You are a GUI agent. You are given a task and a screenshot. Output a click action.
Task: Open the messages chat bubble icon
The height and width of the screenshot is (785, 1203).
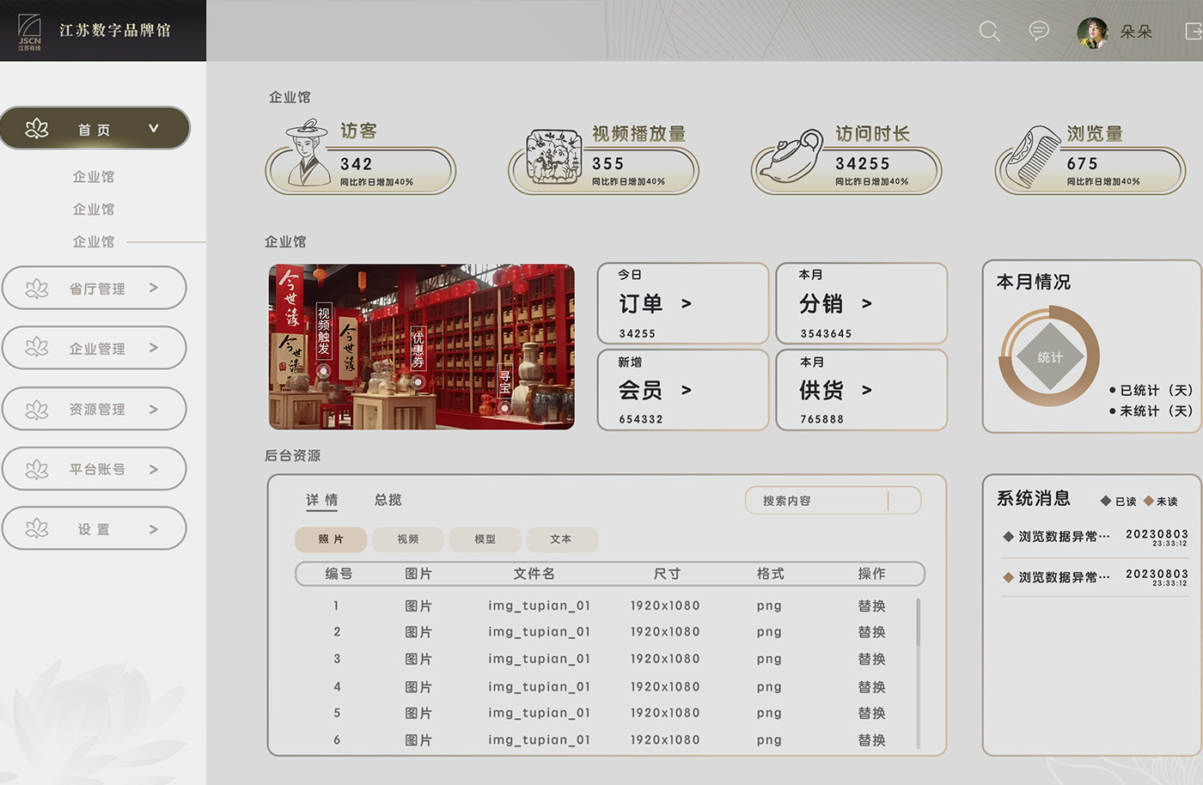(x=1039, y=32)
